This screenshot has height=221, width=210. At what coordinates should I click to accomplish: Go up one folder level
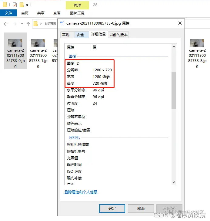[28, 24]
